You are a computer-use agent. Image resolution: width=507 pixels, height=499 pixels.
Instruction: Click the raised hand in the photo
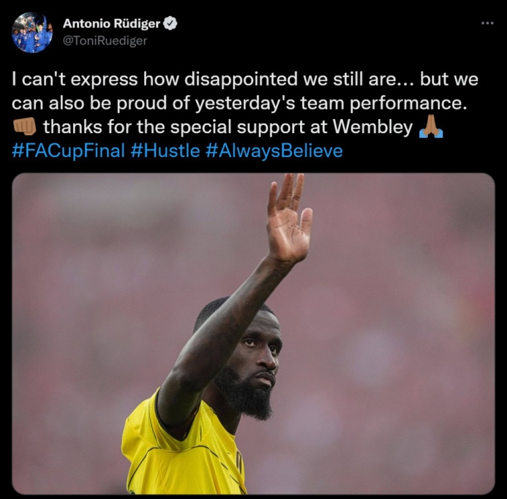pyautogui.click(x=289, y=218)
